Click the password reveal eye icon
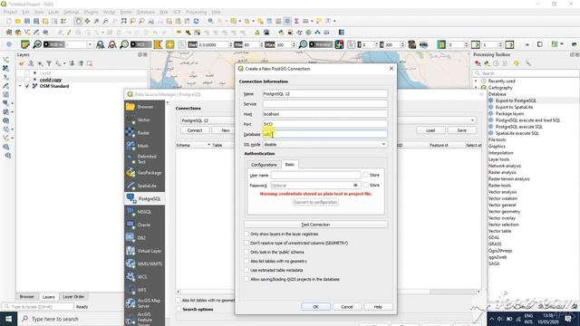 [355, 185]
